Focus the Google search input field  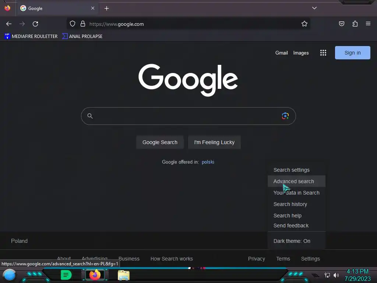pos(188,116)
